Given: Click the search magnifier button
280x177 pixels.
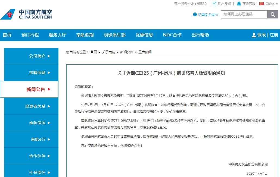Looking at the screenshot, I should point(273,14).
